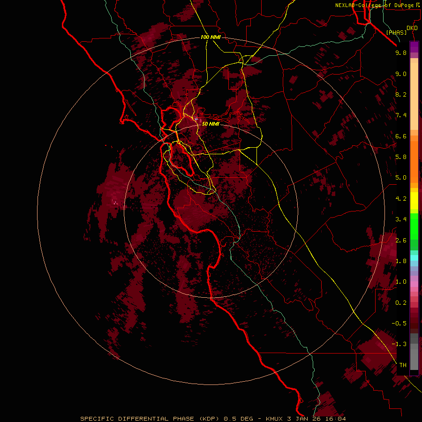Screen dimensions: 422x422
Task: Select the 9.0 value on the color scale
Action: click(x=401, y=74)
